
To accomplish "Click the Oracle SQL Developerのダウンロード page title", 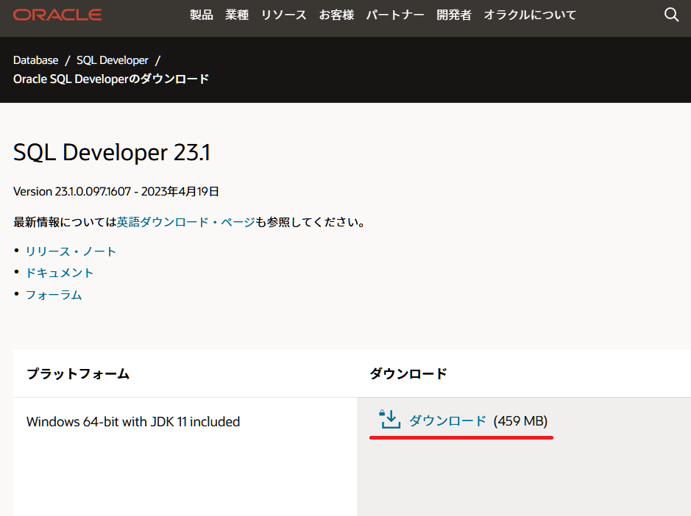I will tap(111, 79).
